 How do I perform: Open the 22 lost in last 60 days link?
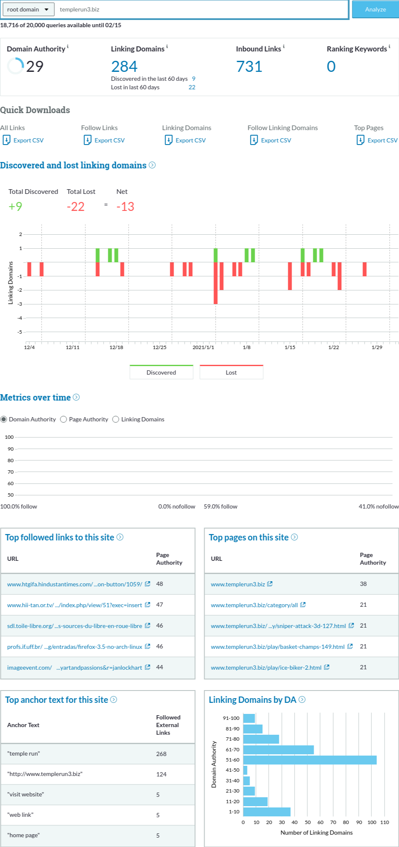tap(192, 87)
